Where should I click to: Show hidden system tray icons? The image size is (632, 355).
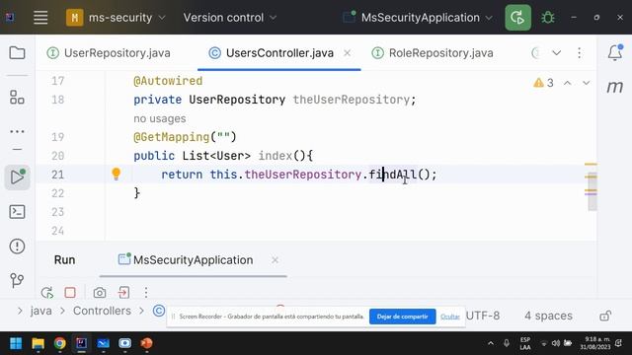[491, 343]
